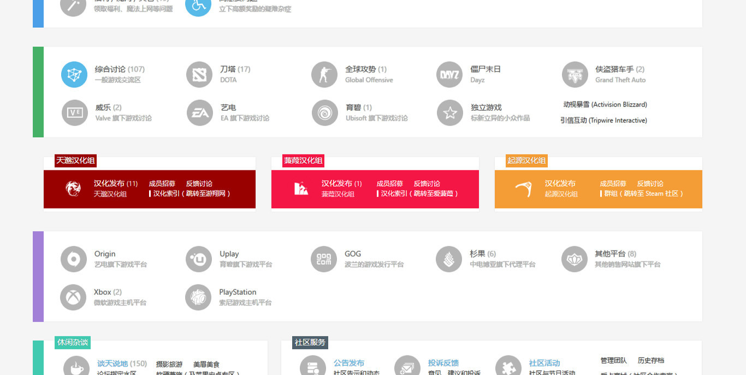Open the Origin platform icon
The image size is (746, 375).
coord(73,259)
